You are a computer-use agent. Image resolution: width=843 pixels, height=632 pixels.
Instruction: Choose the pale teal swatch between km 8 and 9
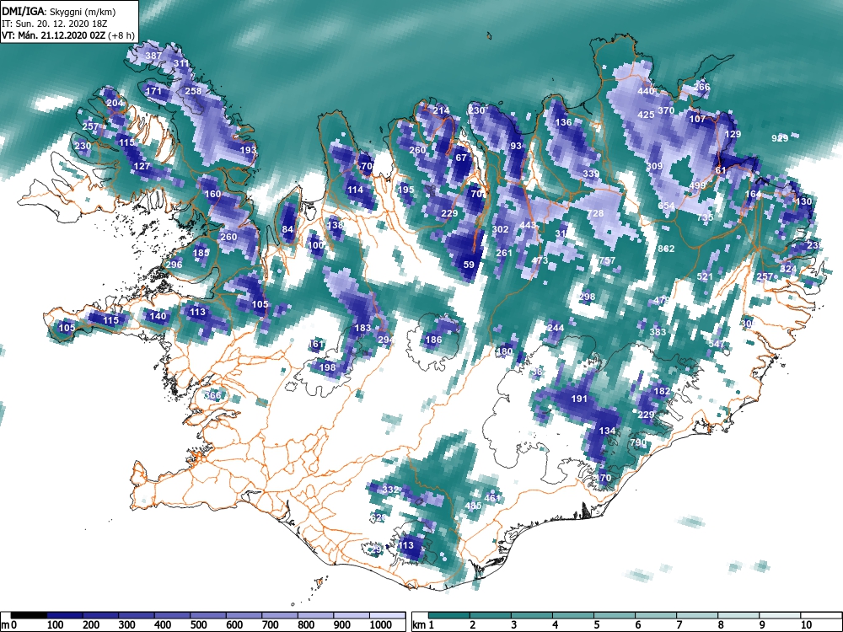click(x=738, y=615)
